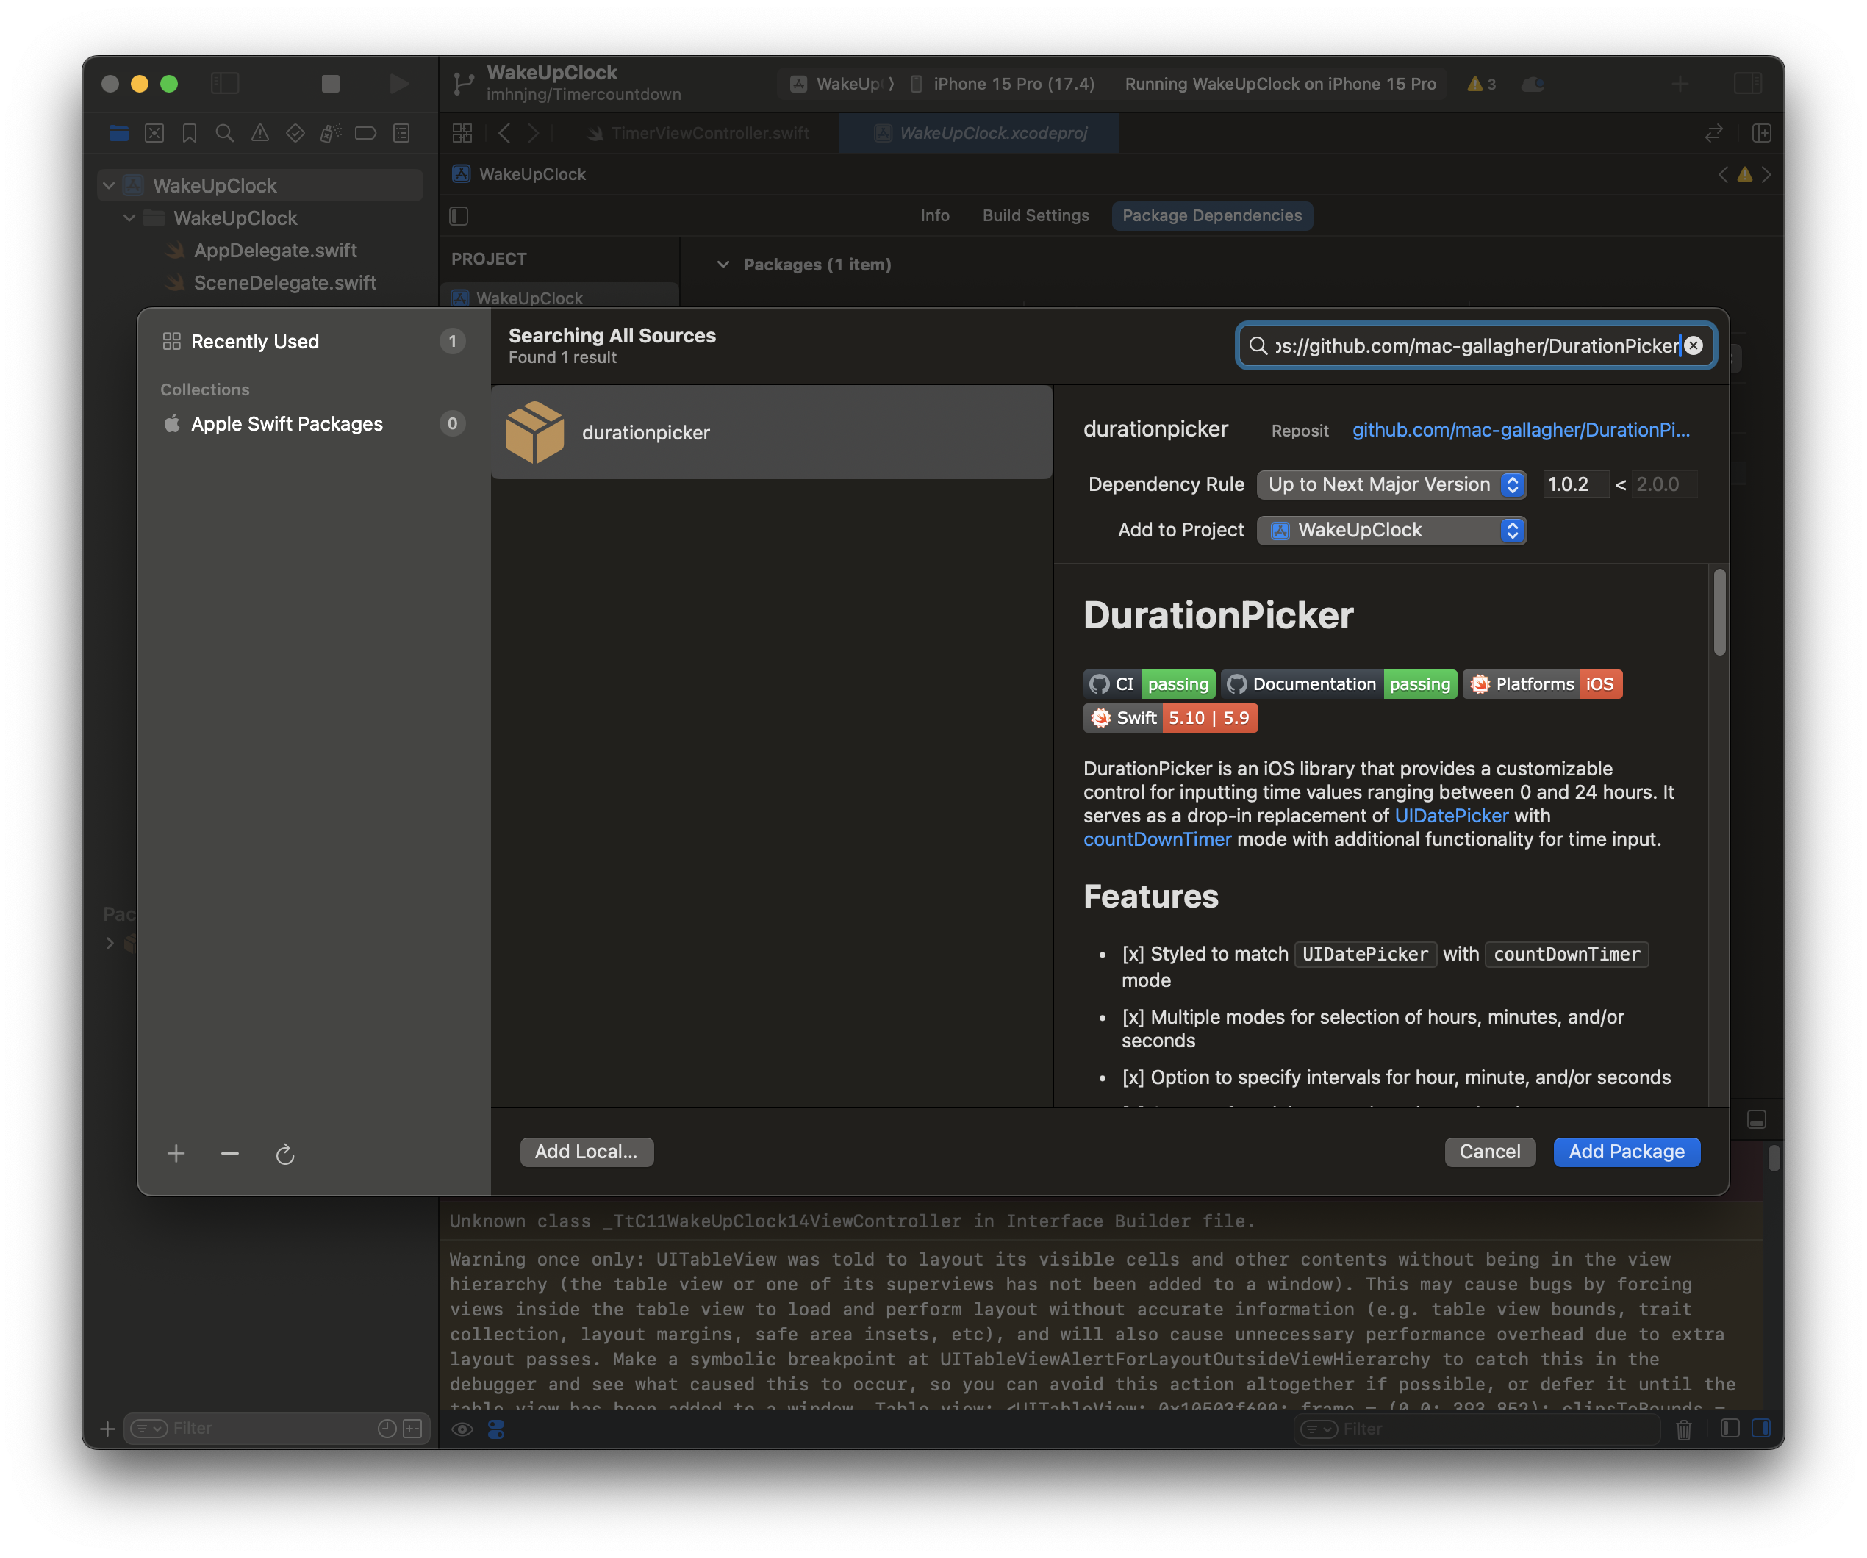1867x1558 pixels.
Task: Open the Bookmark navigator icon
Action: [x=190, y=133]
